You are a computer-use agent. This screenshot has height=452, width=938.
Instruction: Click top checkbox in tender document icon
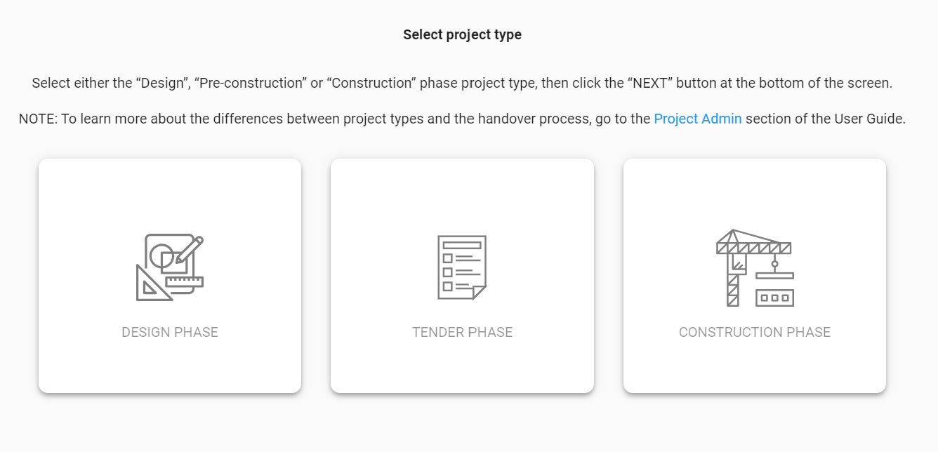(x=447, y=258)
